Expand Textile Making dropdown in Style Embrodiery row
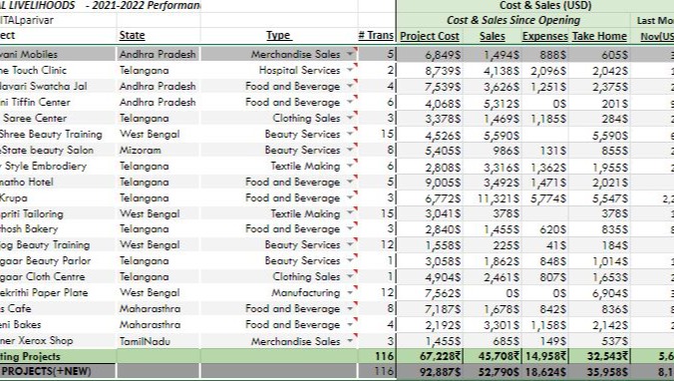Screen dimensions: 674x381 (x=351, y=166)
